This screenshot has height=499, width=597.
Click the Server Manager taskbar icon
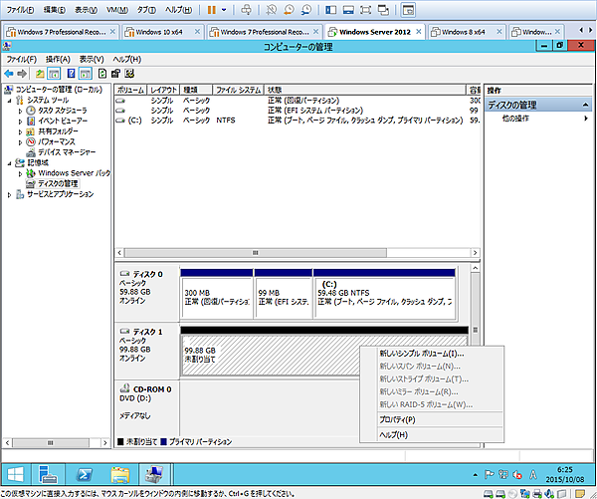pos(49,471)
